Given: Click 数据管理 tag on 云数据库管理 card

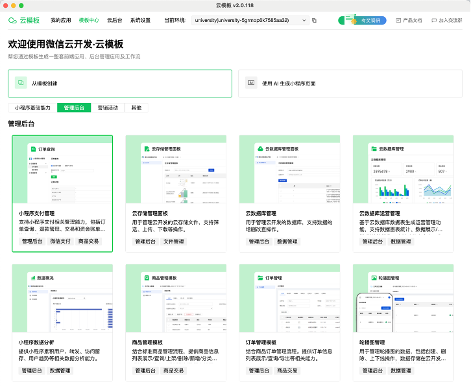Looking at the screenshot, I should point(287,242).
